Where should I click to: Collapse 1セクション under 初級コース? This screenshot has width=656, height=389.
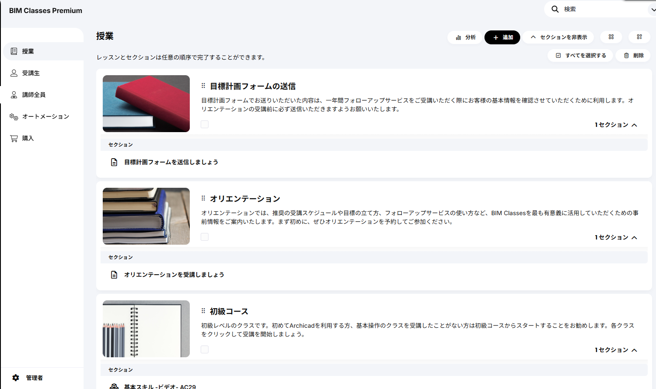[616, 350]
